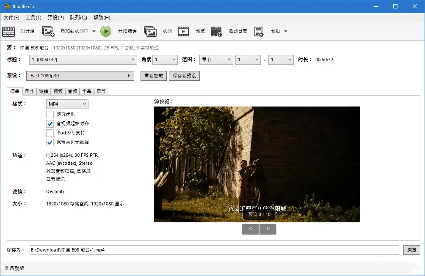Image resolution: width=425 pixels, height=276 pixels.
Task: Switch to the 音频 tab
Action: coord(72,91)
